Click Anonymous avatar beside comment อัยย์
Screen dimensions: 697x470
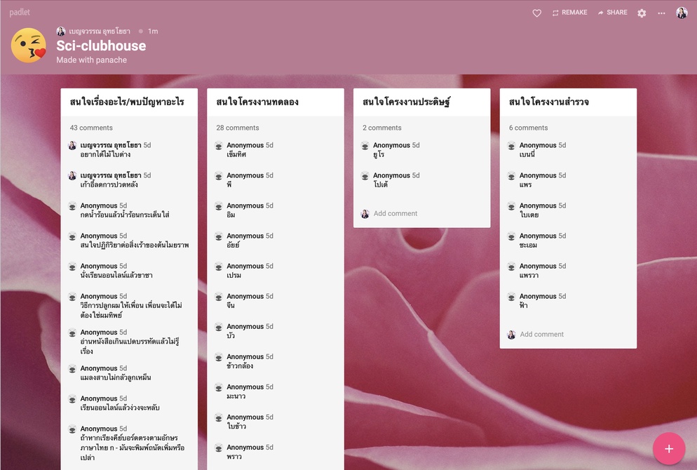tap(218, 236)
